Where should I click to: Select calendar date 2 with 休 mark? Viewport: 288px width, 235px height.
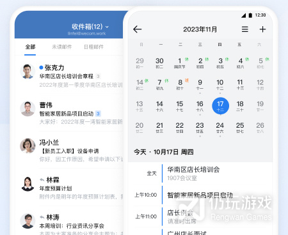[x=200, y=63]
